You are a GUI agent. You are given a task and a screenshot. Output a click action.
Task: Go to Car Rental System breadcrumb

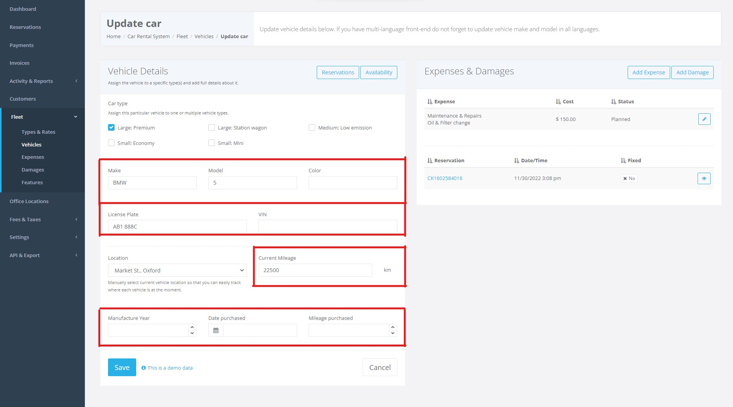pyautogui.click(x=149, y=36)
